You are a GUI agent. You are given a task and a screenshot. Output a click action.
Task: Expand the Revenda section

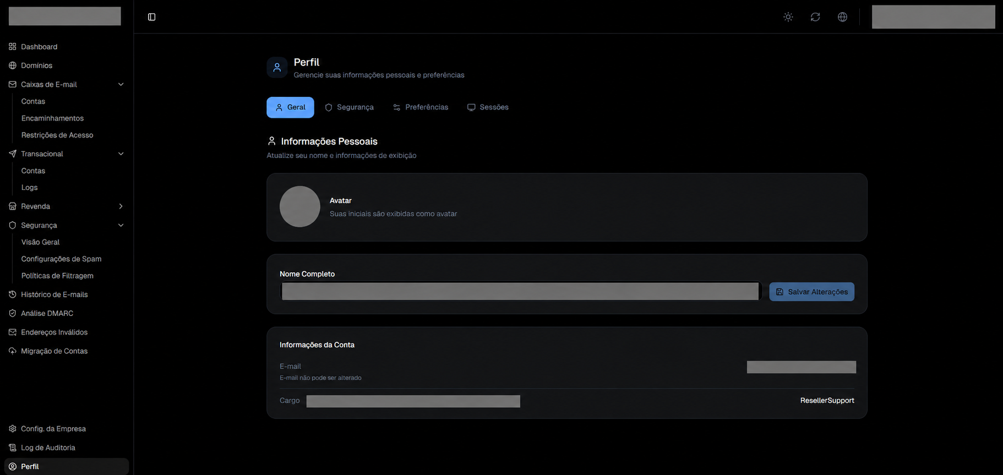[x=121, y=206]
